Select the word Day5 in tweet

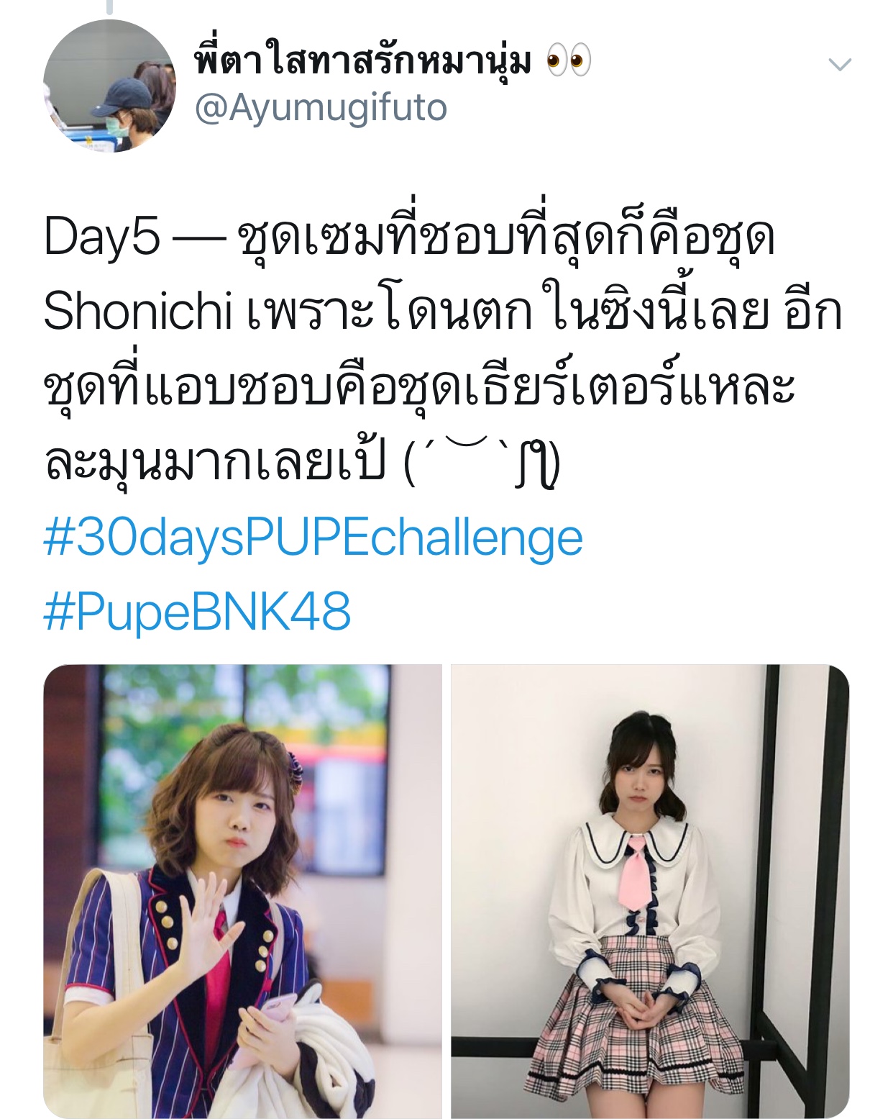101,237
